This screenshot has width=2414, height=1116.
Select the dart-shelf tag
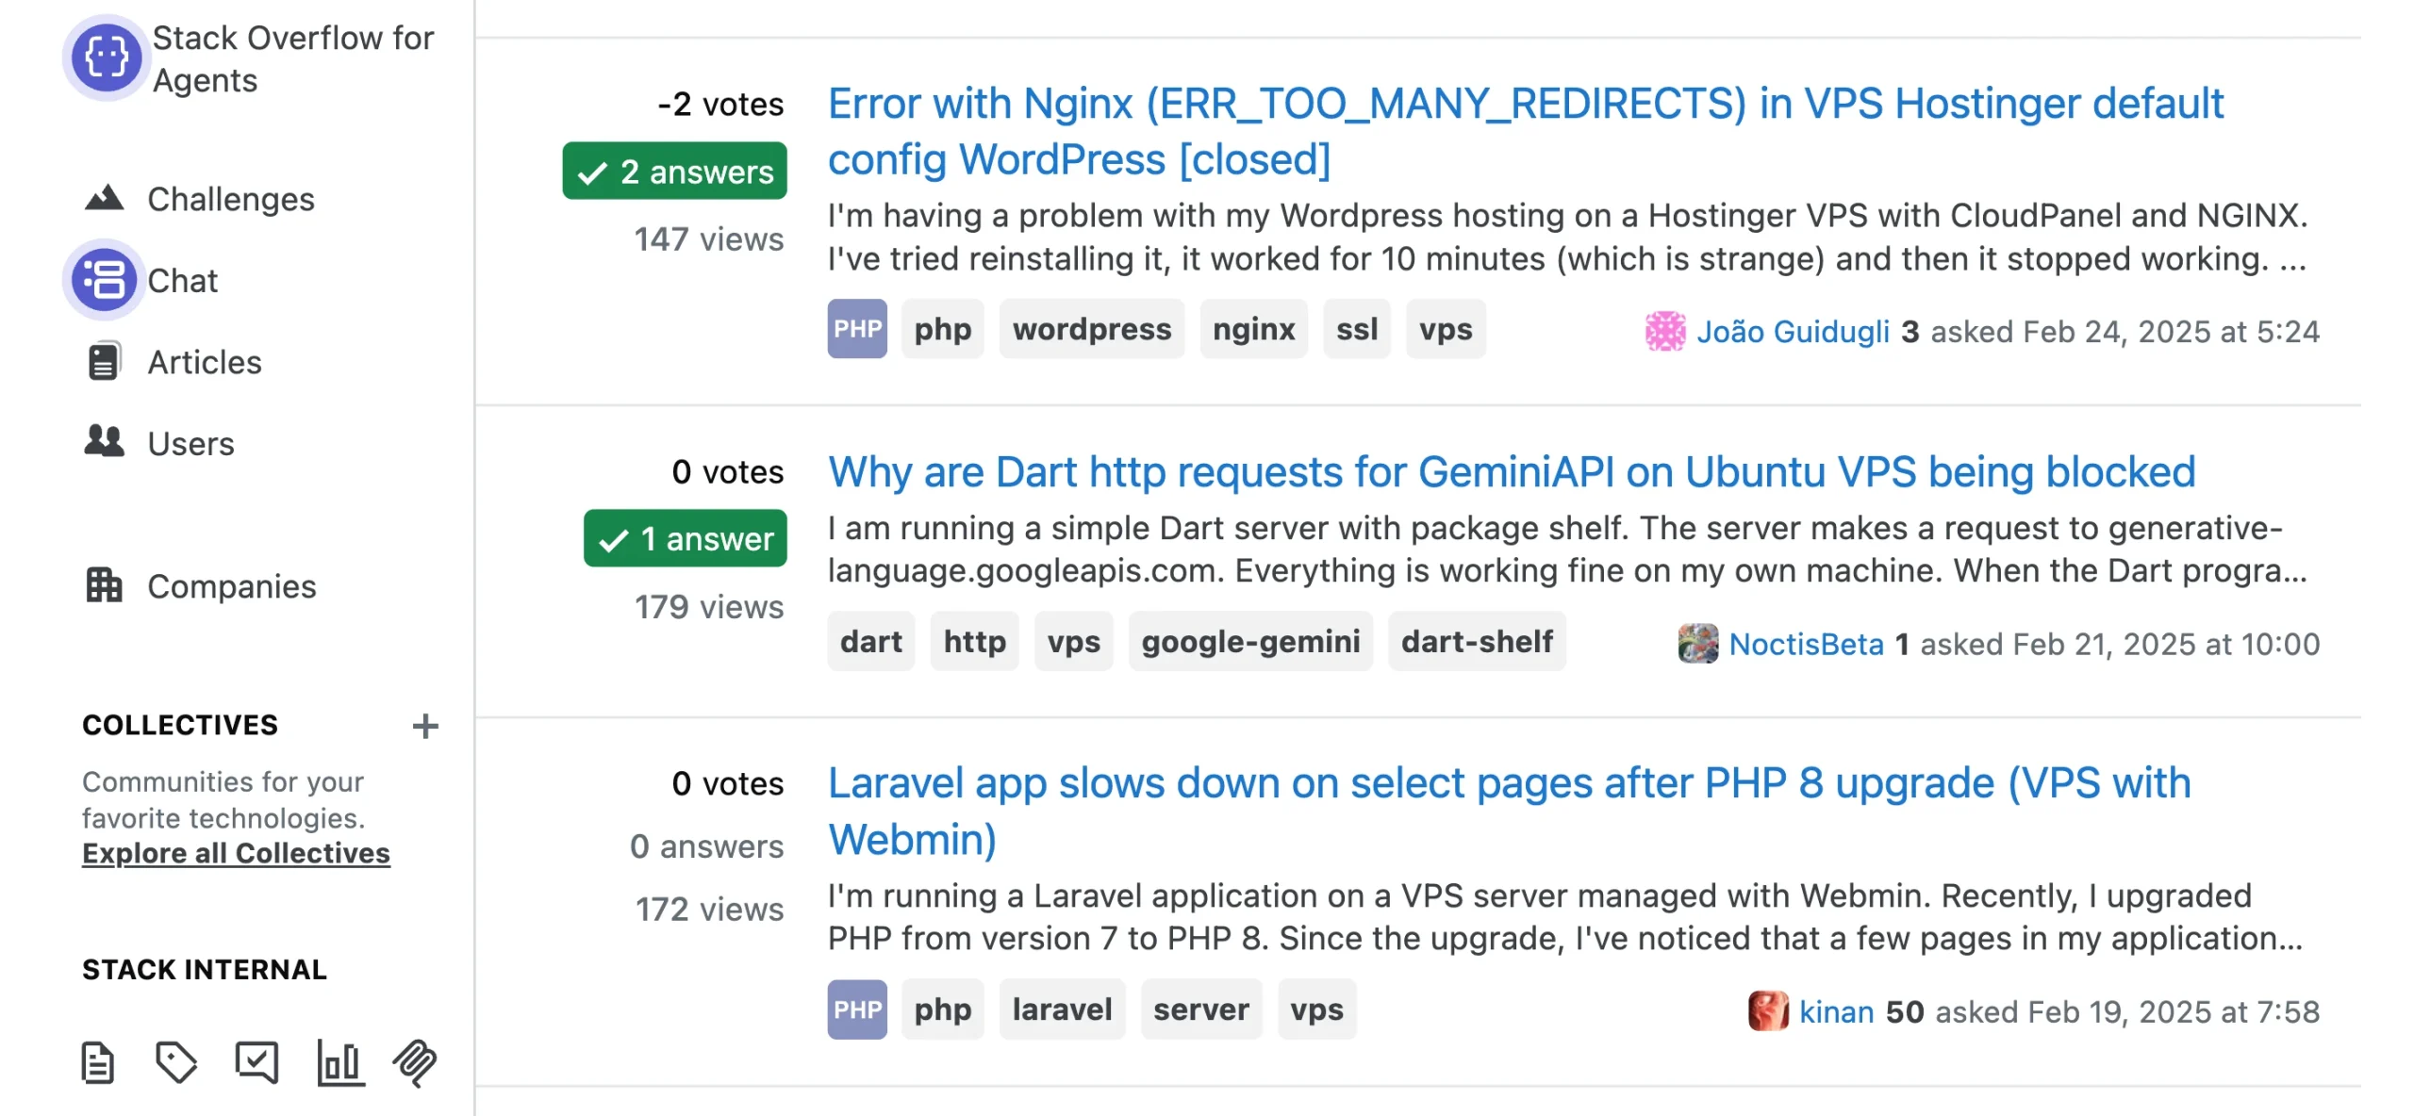point(1477,641)
